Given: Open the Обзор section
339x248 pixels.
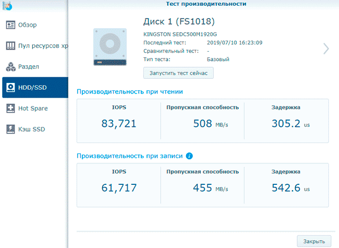Looking at the screenshot, I should point(35,25).
